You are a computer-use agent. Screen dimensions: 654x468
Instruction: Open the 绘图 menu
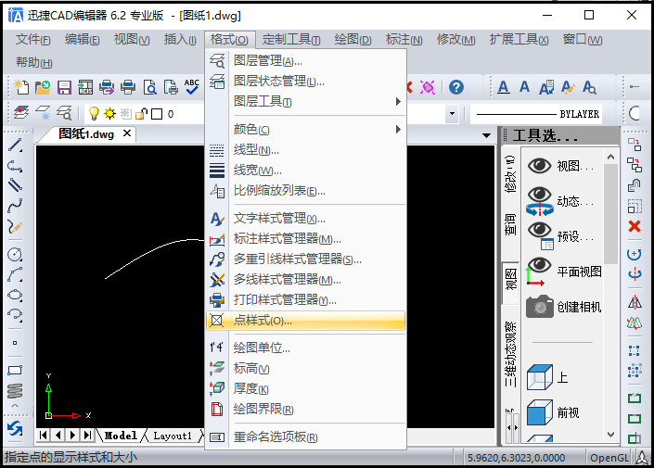353,40
